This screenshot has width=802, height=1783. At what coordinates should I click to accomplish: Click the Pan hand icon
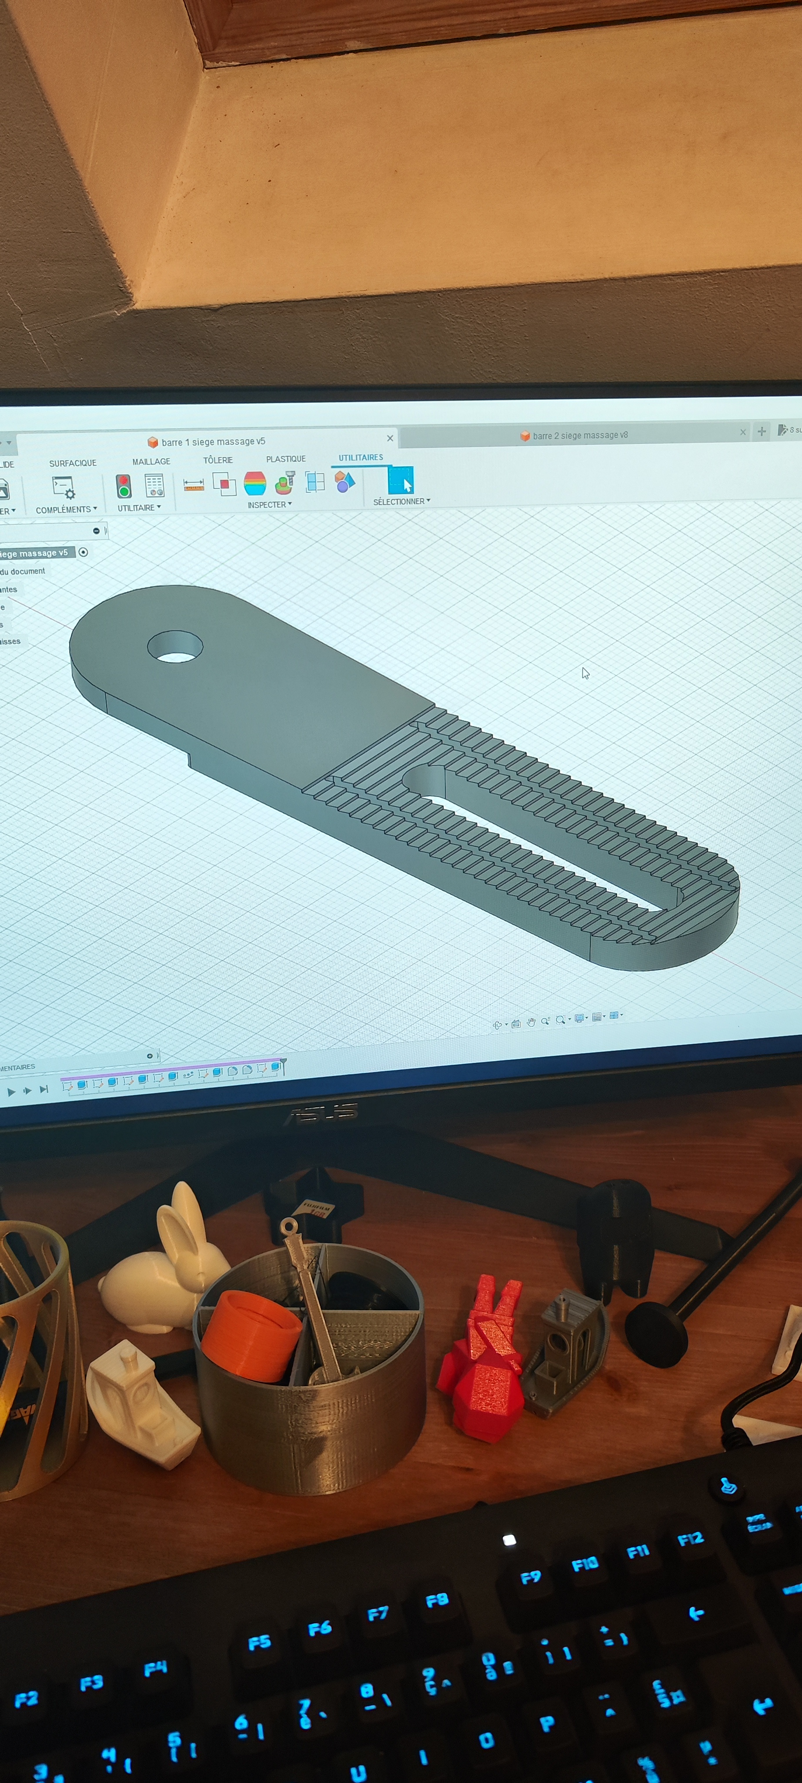pos(531,1023)
